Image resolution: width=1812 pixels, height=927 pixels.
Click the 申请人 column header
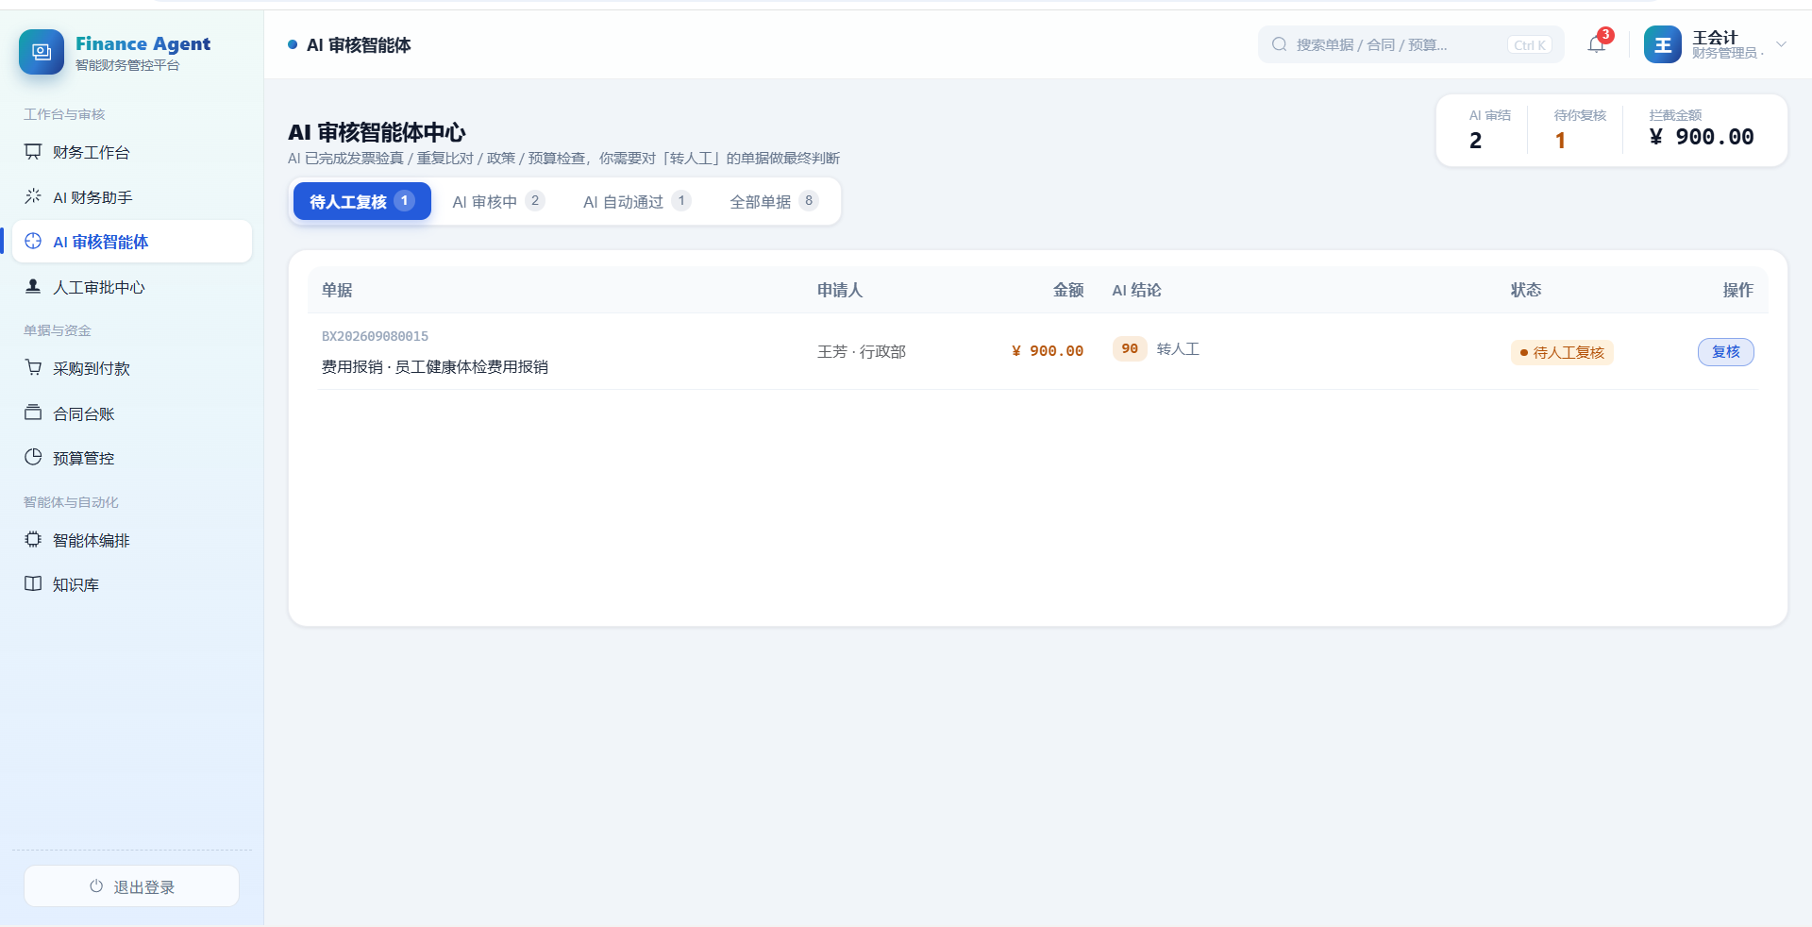pos(840,290)
